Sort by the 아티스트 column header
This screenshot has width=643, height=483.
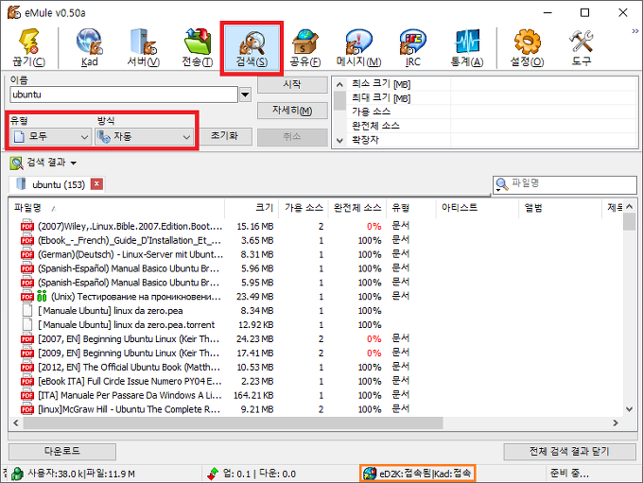[478, 208]
